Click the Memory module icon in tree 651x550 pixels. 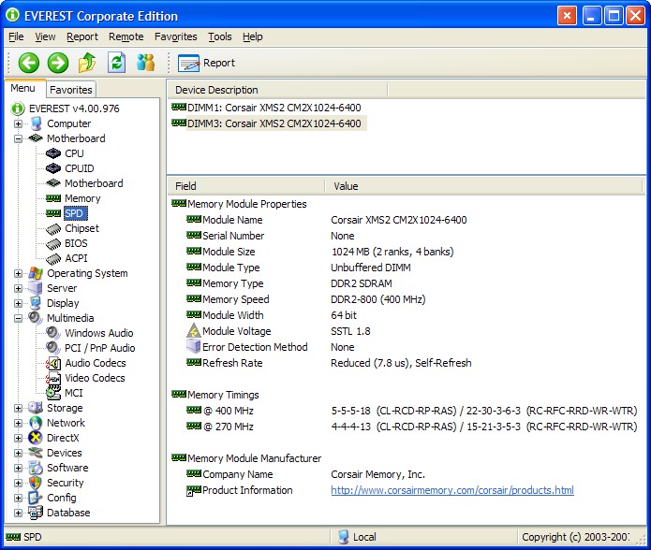[x=53, y=198]
